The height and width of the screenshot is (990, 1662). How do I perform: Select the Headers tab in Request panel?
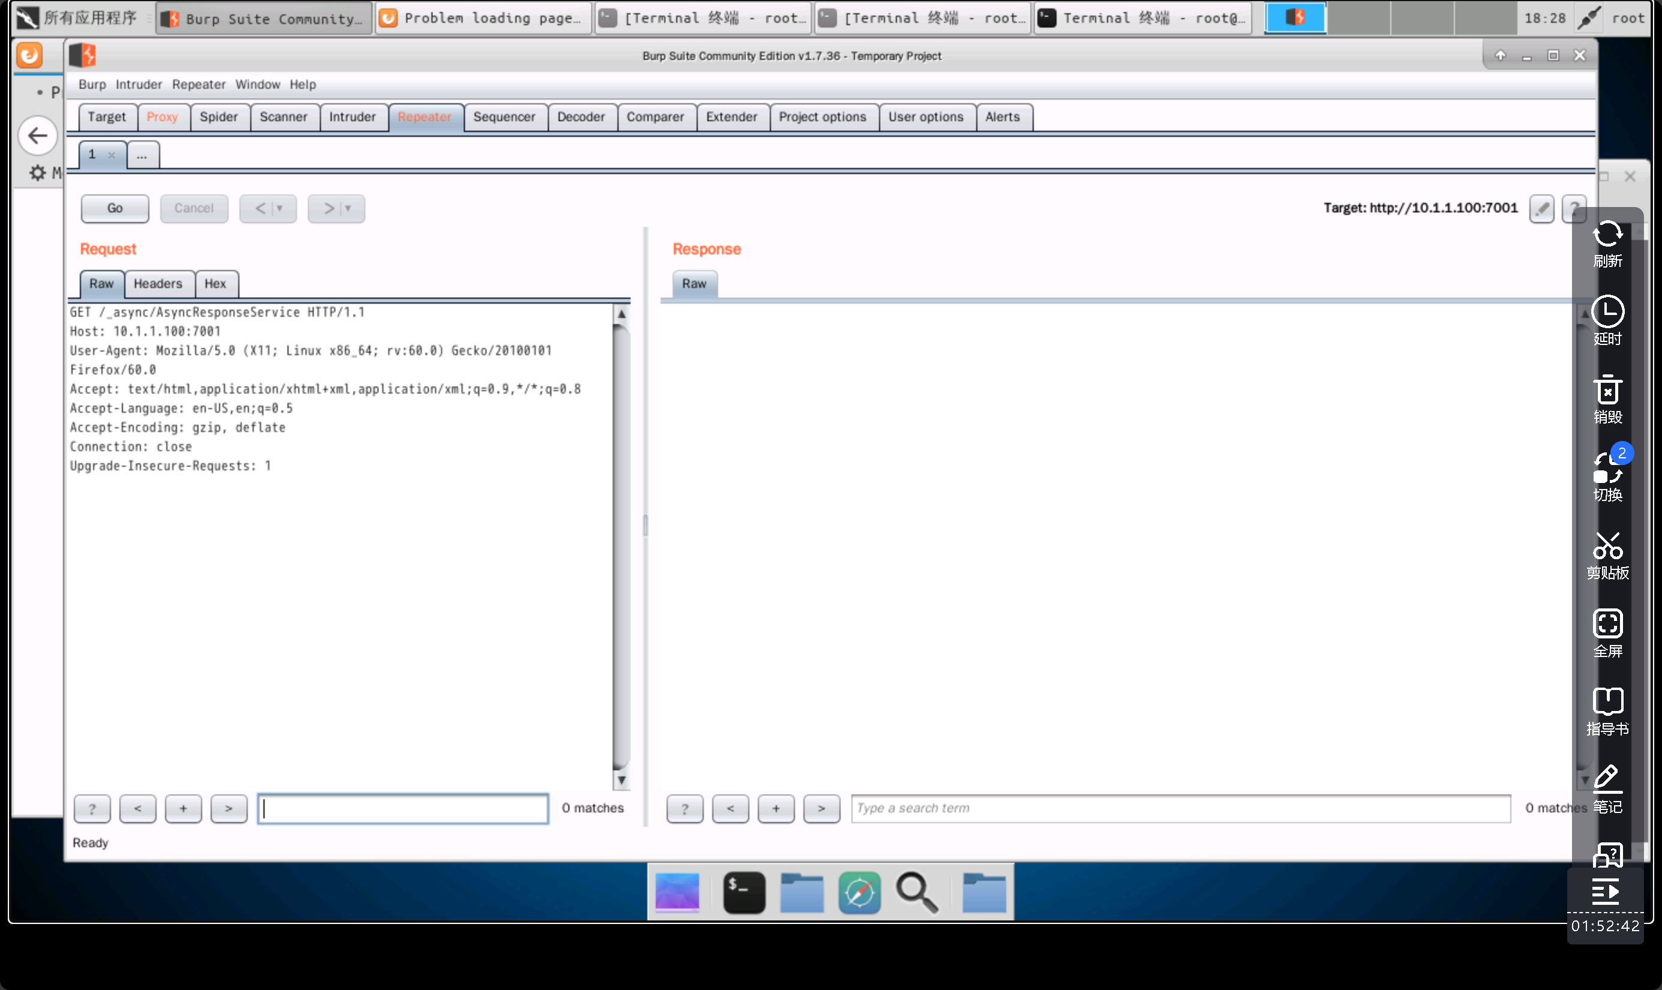[x=157, y=283]
